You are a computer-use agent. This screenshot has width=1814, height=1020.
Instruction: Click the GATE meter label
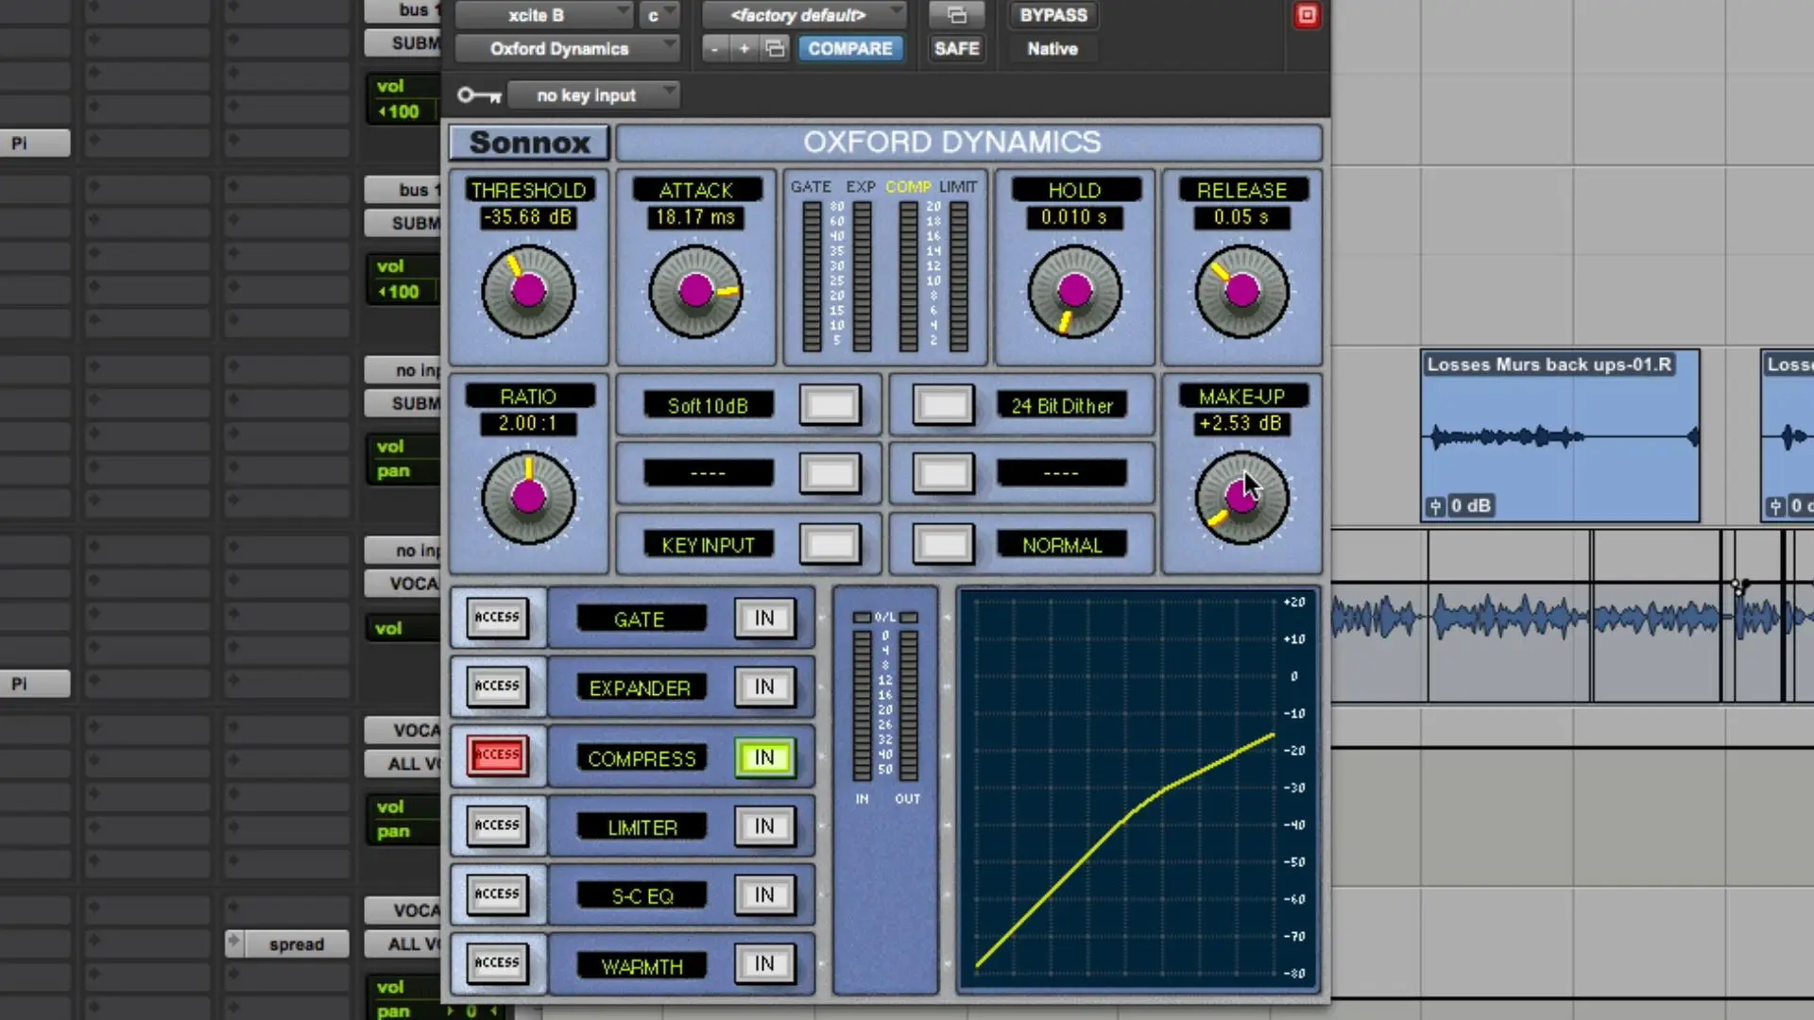coord(811,187)
